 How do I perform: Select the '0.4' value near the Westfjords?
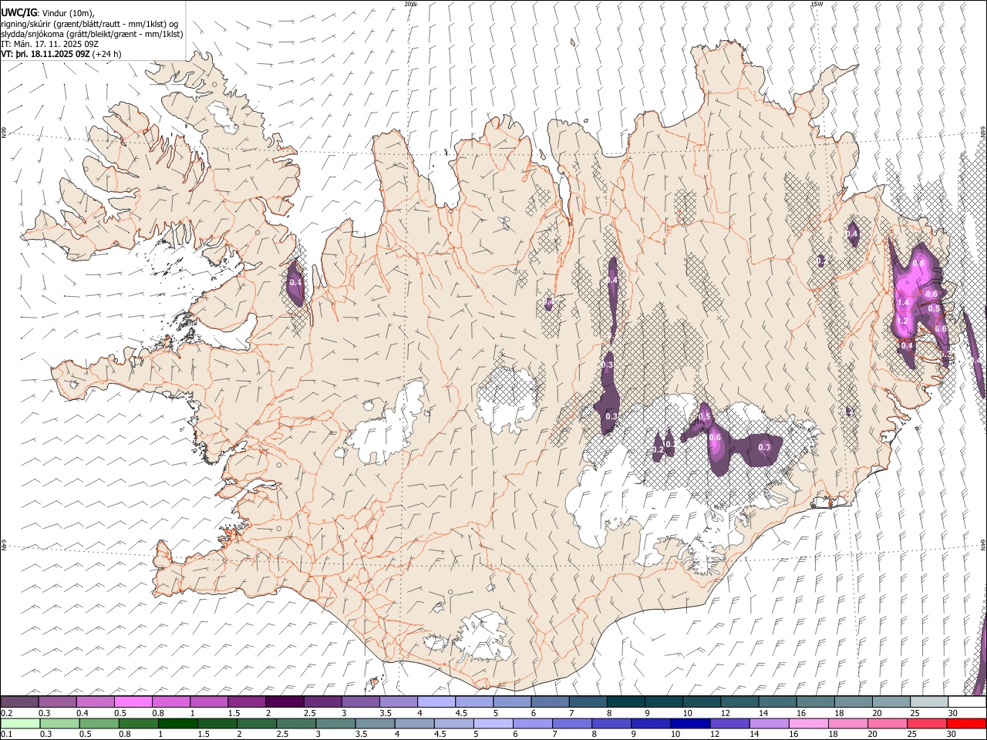coord(295,283)
